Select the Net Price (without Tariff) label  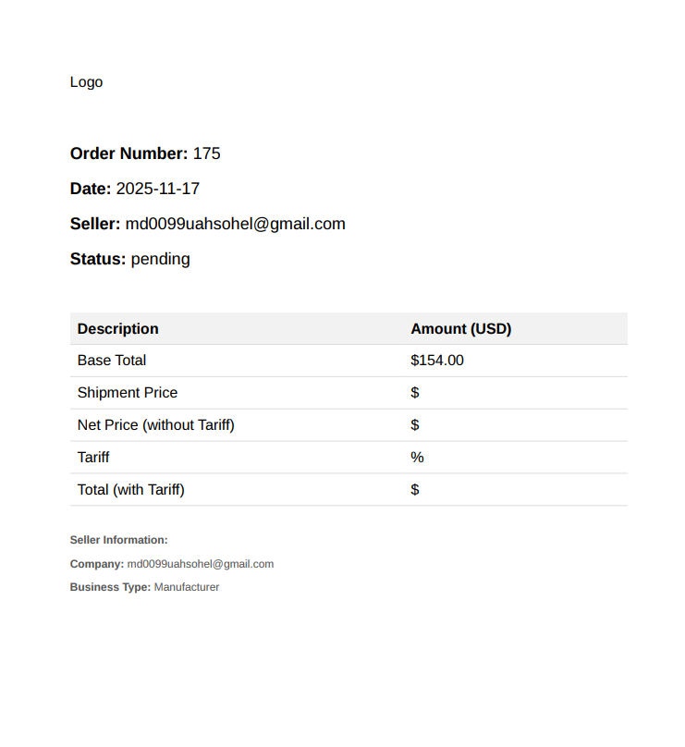[156, 425]
